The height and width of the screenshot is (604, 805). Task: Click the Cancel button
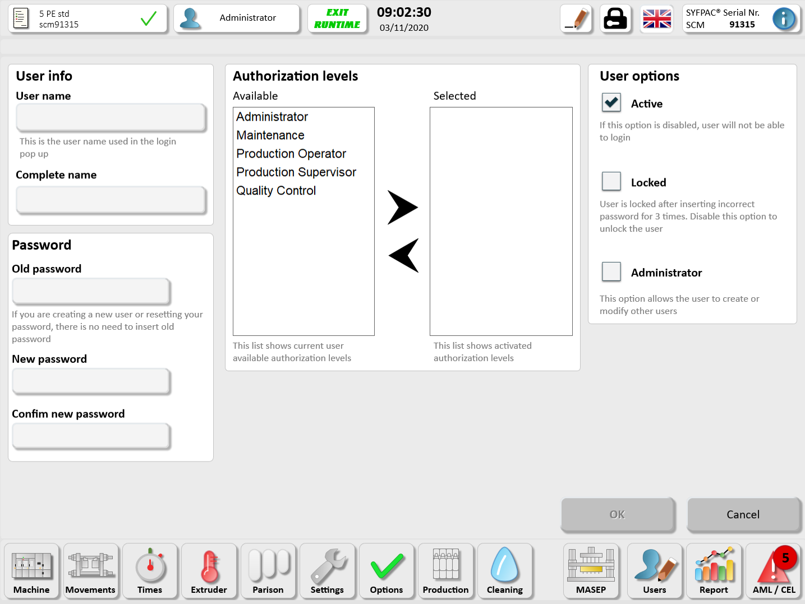point(743,514)
